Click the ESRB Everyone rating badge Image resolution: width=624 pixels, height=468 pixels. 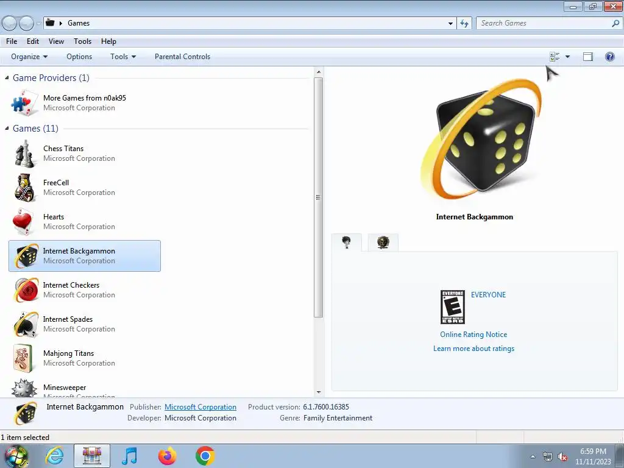point(453,307)
